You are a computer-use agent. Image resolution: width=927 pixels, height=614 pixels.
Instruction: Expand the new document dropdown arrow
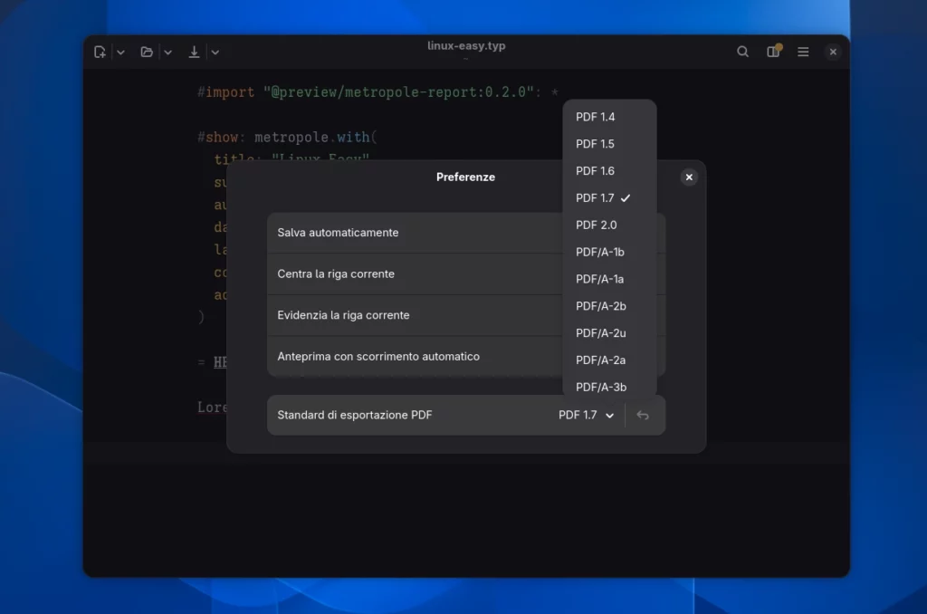click(120, 52)
